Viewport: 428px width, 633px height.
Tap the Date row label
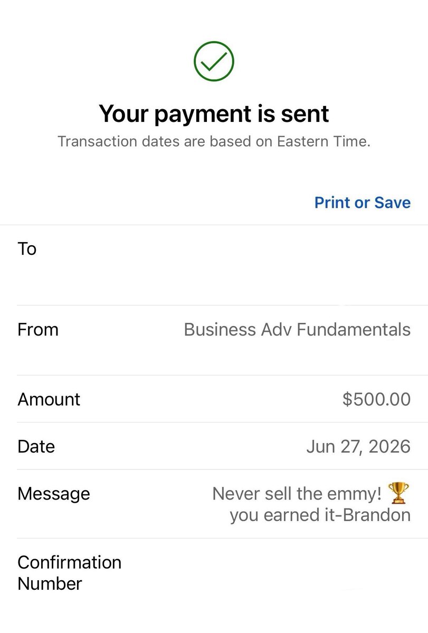point(36,446)
